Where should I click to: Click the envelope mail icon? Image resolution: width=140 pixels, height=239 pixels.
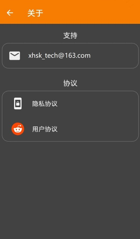click(x=15, y=56)
